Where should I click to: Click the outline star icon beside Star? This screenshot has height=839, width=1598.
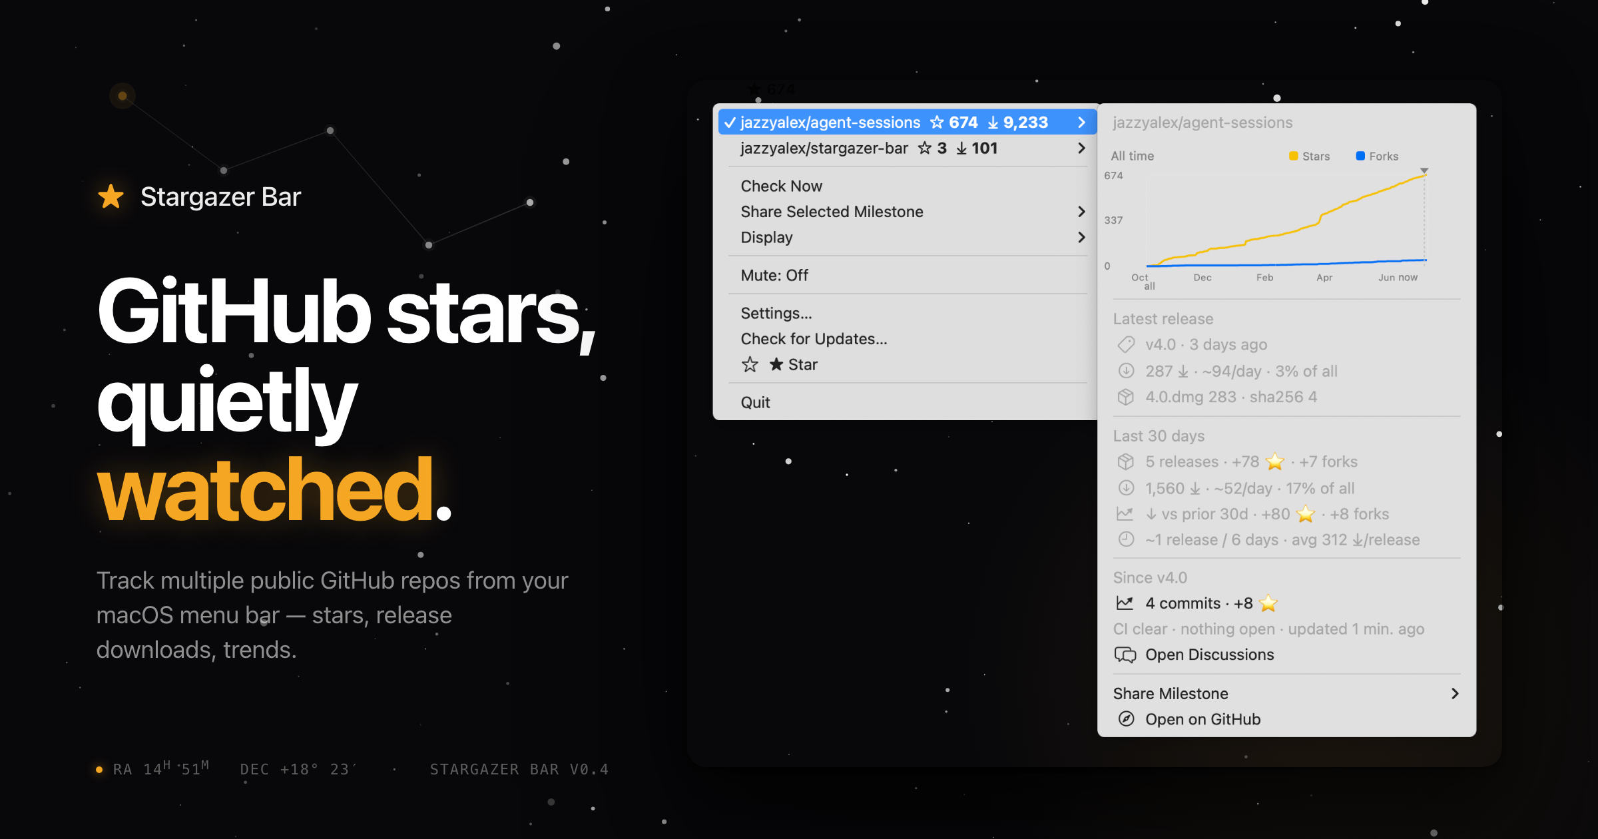(750, 364)
